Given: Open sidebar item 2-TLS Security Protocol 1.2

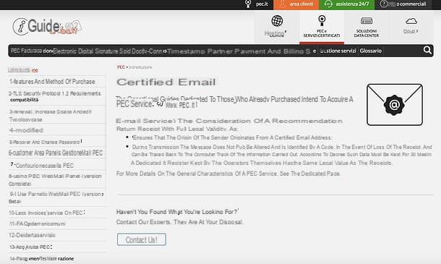Looking at the screenshot, I should point(54,96).
